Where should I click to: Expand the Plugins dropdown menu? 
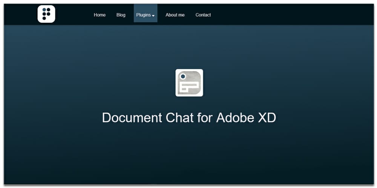point(146,14)
